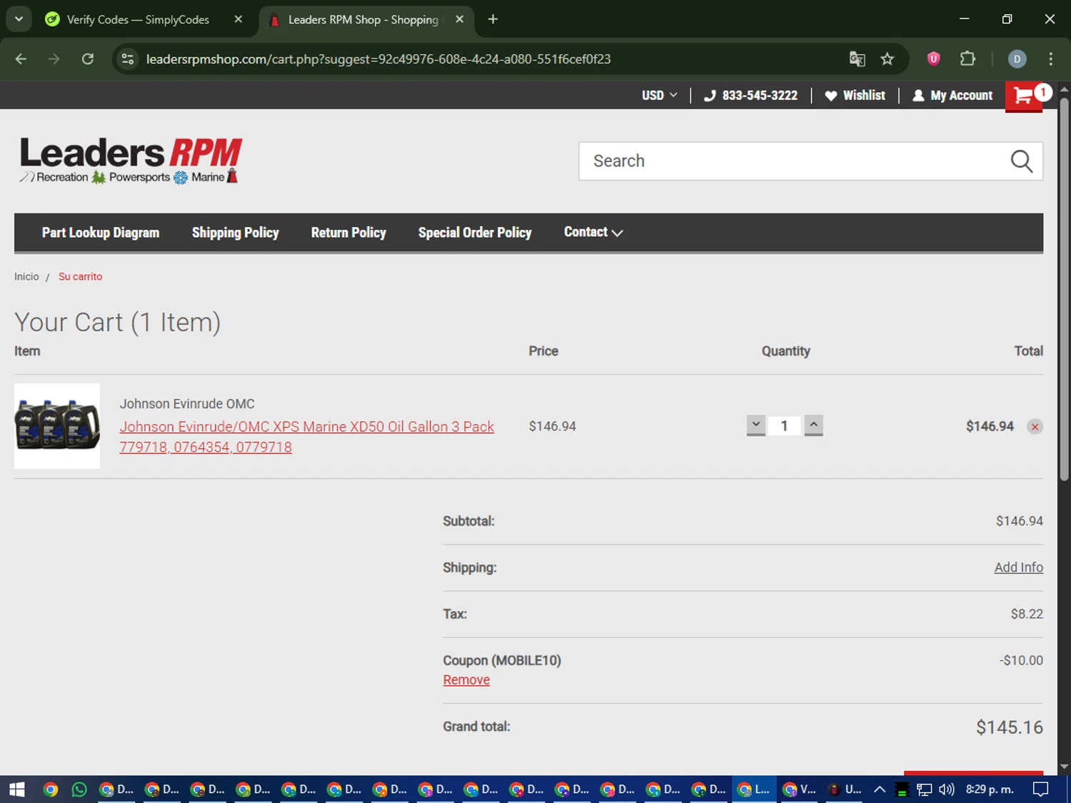Decrease the item quantity with down arrow
This screenshot has width=1071, height=803.
[756, 425]
